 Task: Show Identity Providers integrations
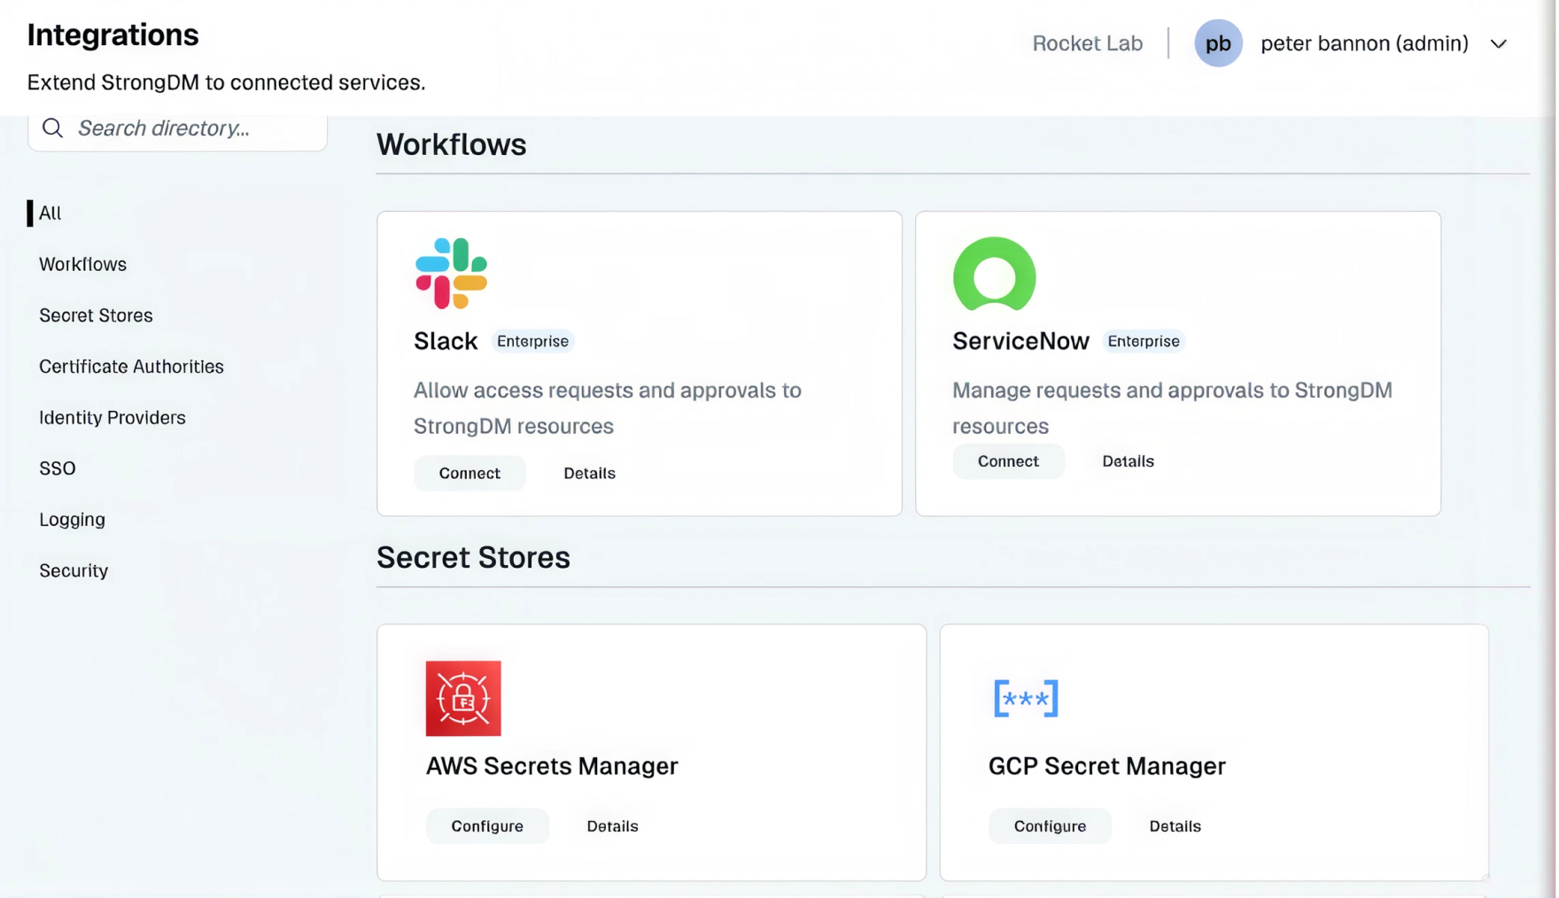112,417
